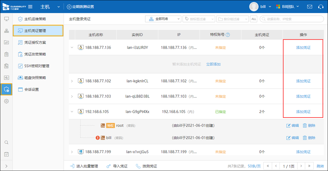Open the 全部网络 network dropdown
The height and width of the screenshot is (171, 328).
pos(163,19)
